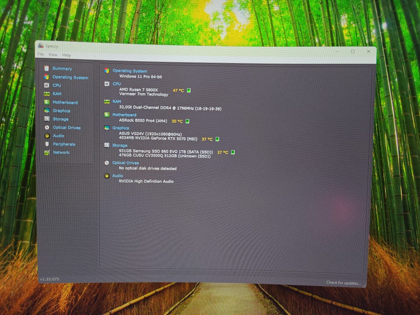Image resolution: width=420 pixels, height=315 pixels.
Task: Click the Optical Drives disc icon in sidebar
Action: coord(47,127)
